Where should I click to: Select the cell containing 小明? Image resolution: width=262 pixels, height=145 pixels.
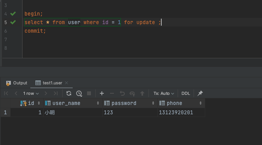coord(73,112)
